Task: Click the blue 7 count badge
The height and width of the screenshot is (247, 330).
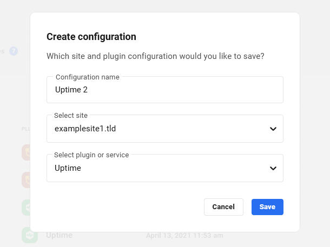Action: coord(14,51)
